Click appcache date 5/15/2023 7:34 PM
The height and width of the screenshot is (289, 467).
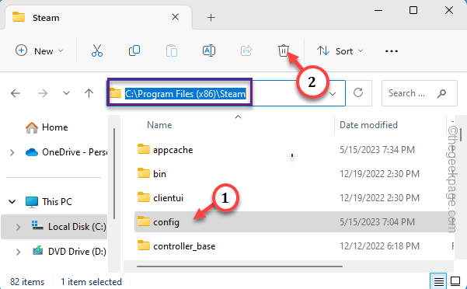[x=377, y=150]
